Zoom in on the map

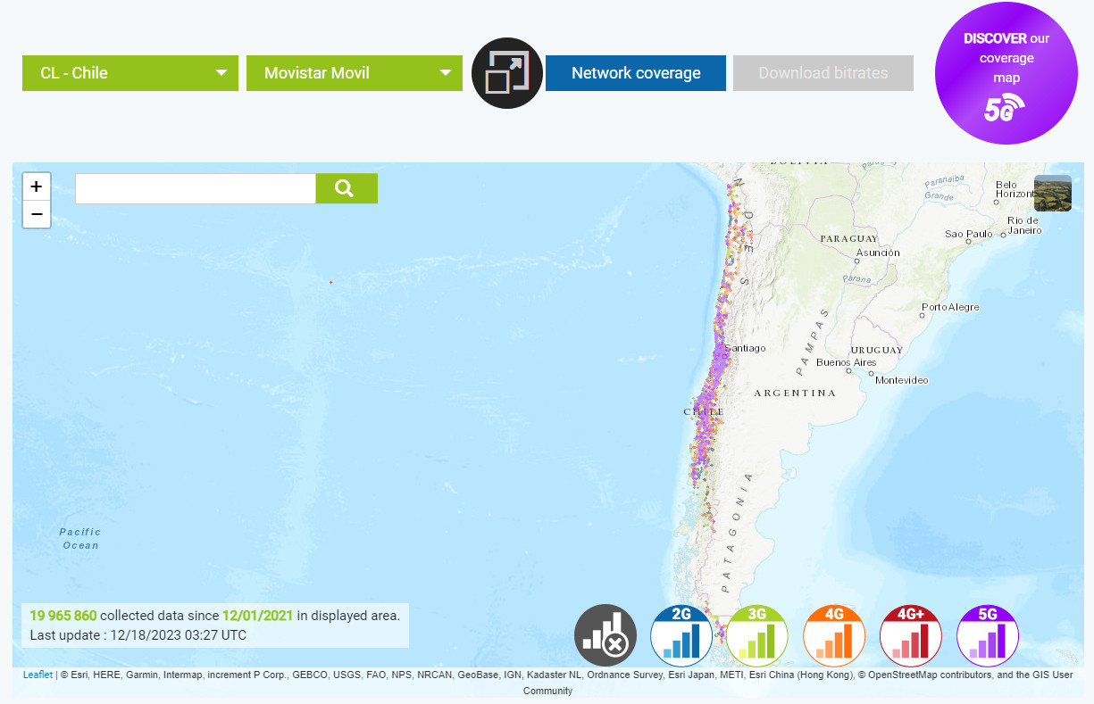coord(36,186)
